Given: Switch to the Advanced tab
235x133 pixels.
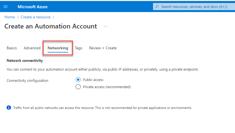Looking at the screenshot, I should click(x=32, y=48).
